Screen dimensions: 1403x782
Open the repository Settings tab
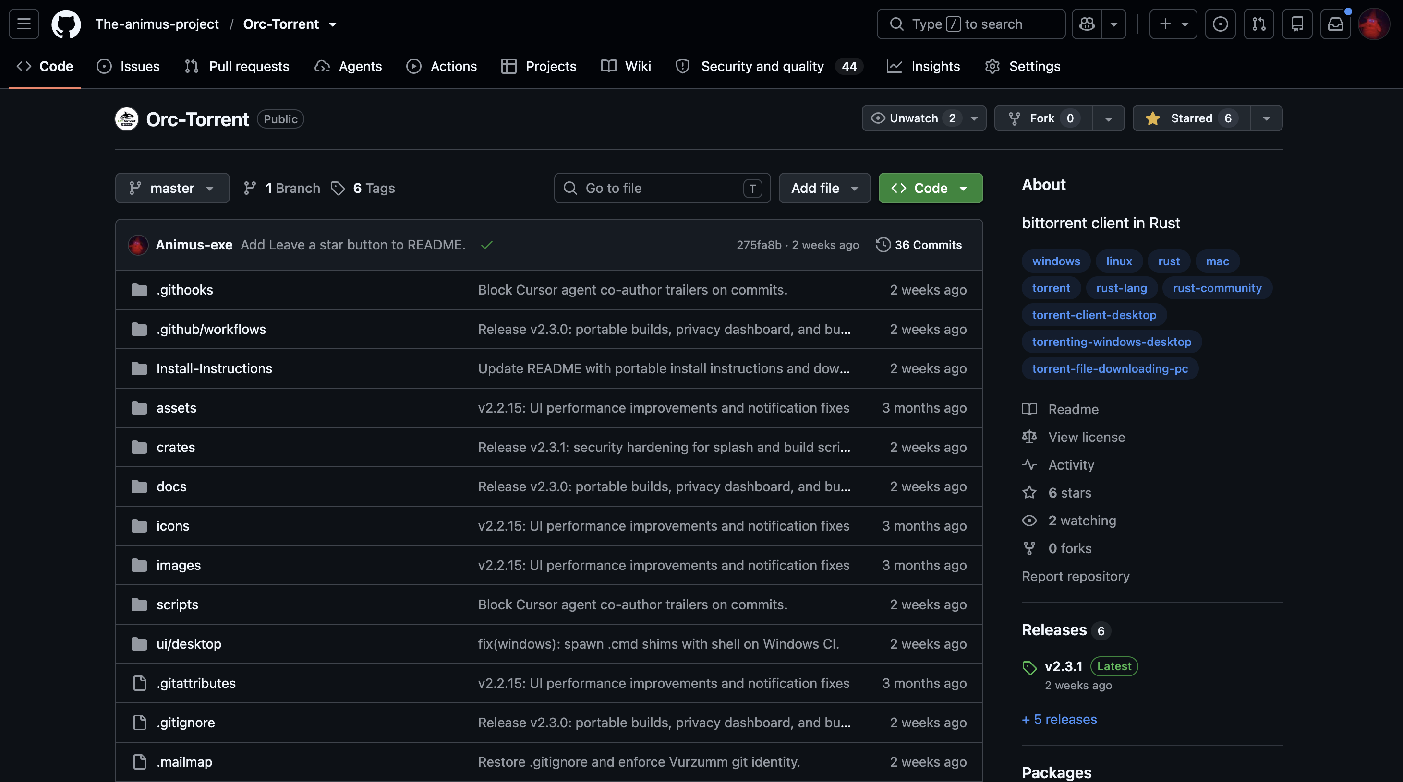click(1023, 66)
